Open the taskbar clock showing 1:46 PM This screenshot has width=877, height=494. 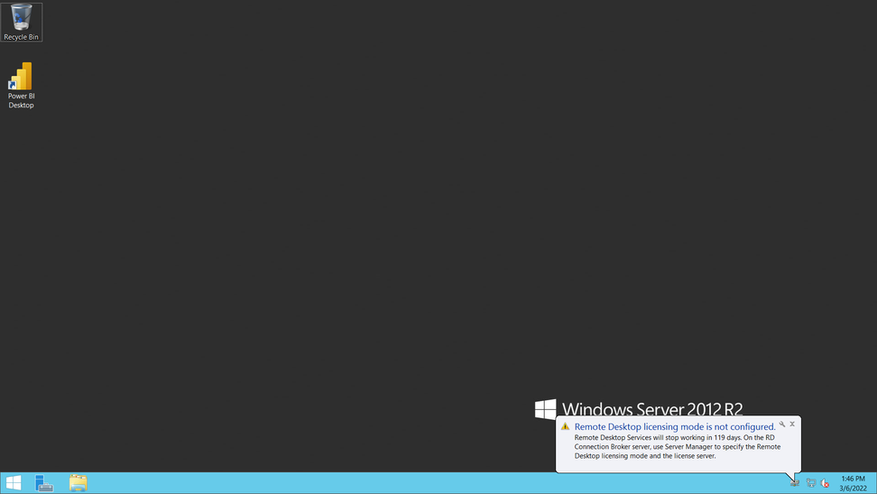[x=853, y=483]
